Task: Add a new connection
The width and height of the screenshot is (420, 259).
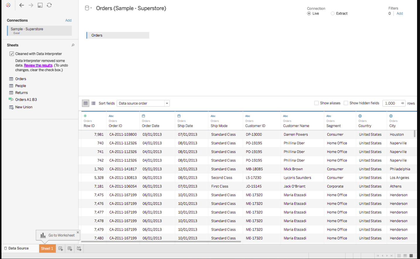Action: point(68,20)
